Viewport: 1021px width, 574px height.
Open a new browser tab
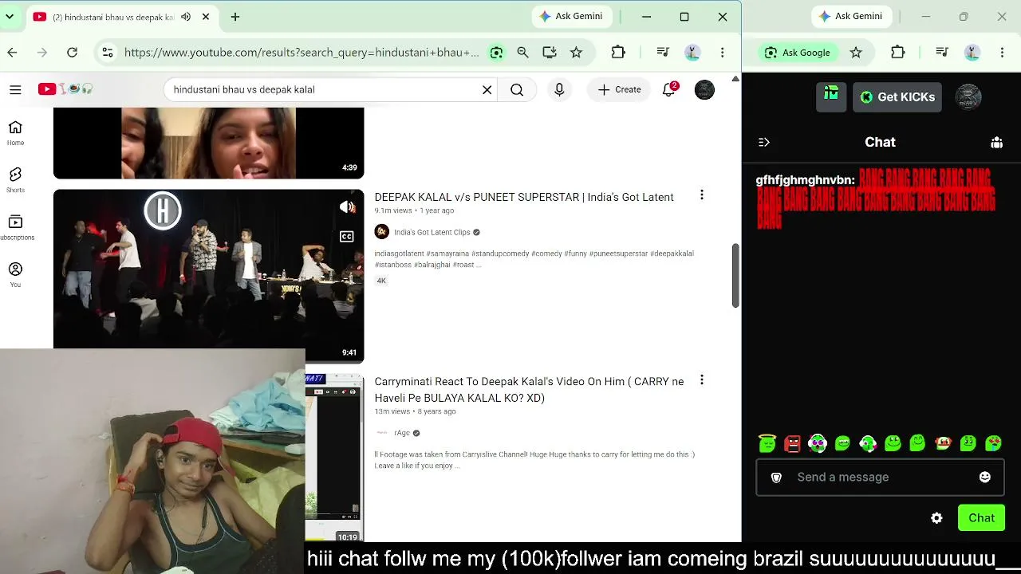235,17
